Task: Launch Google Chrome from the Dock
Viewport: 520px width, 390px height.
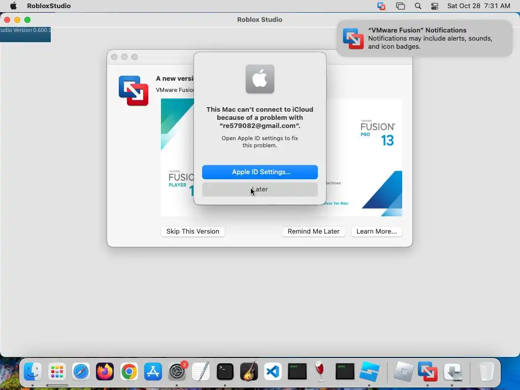Action: (129, 371)
